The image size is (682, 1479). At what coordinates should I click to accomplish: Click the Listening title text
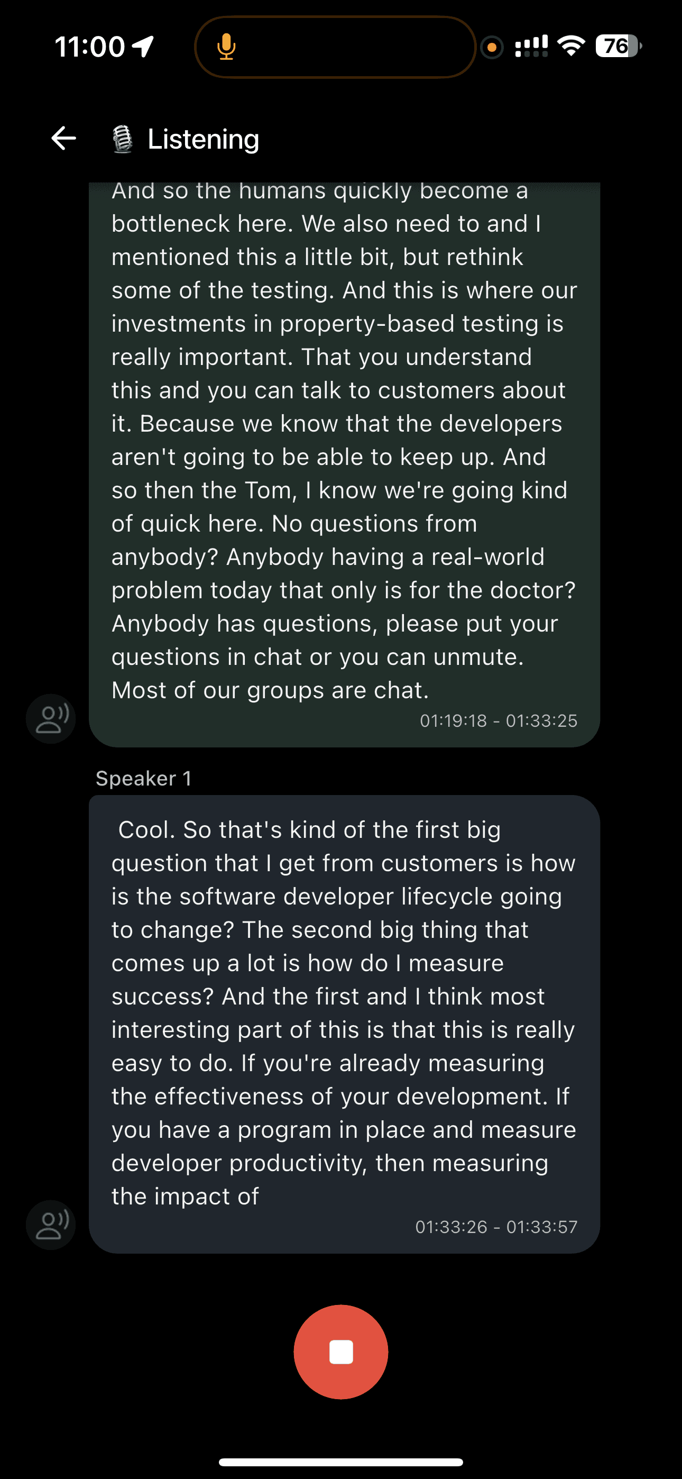[x=203, y=139]
